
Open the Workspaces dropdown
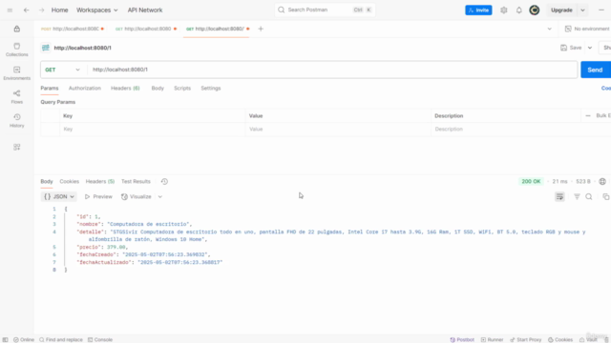[x=96, y=10]
